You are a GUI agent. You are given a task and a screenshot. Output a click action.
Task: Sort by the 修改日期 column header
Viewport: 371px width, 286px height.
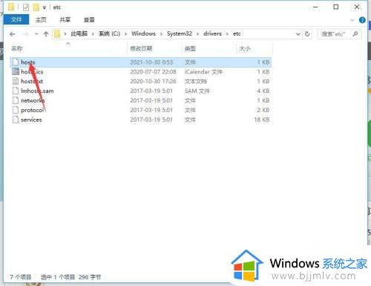[141, 48]
